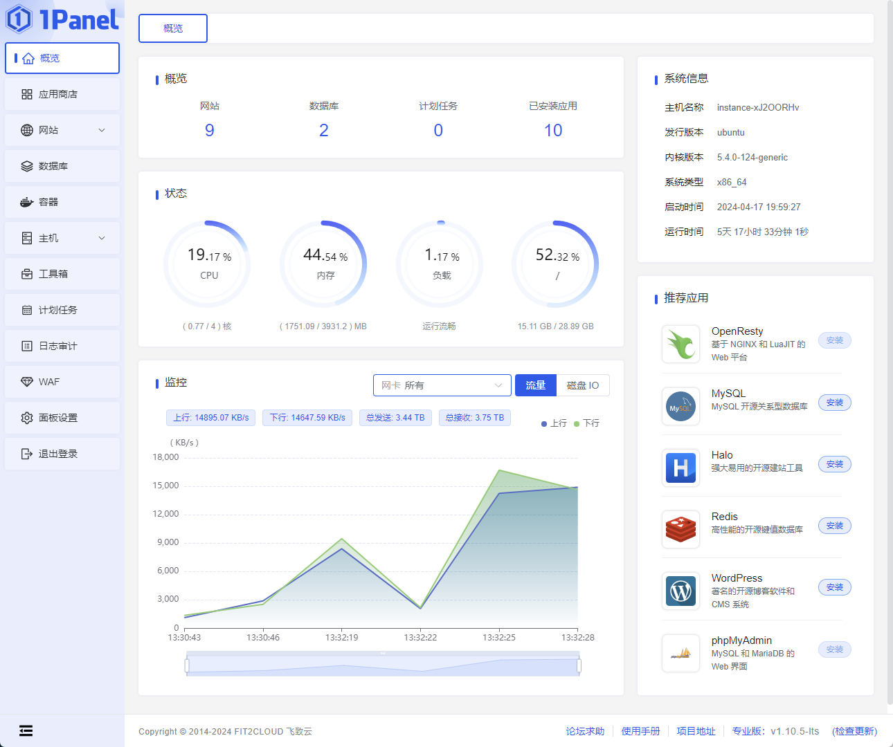Open 计划任务 in the sidebar menu

(58, 310)
